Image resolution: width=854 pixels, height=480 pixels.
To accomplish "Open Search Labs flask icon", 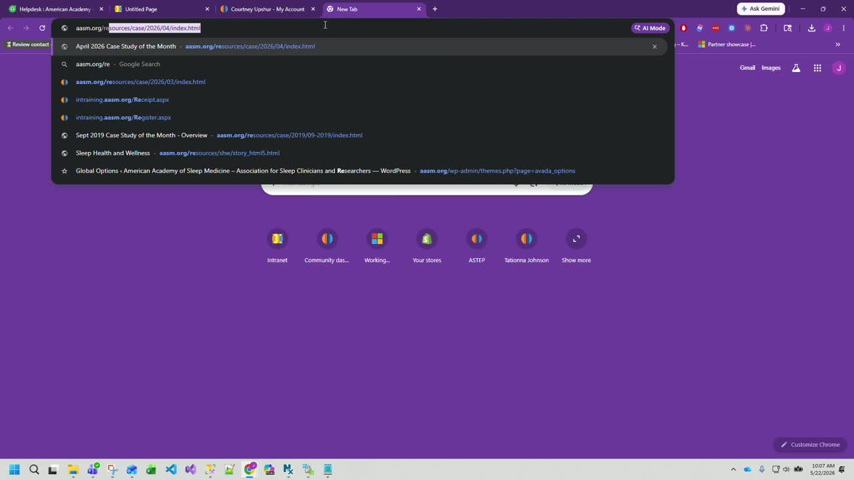I will 796,68.
